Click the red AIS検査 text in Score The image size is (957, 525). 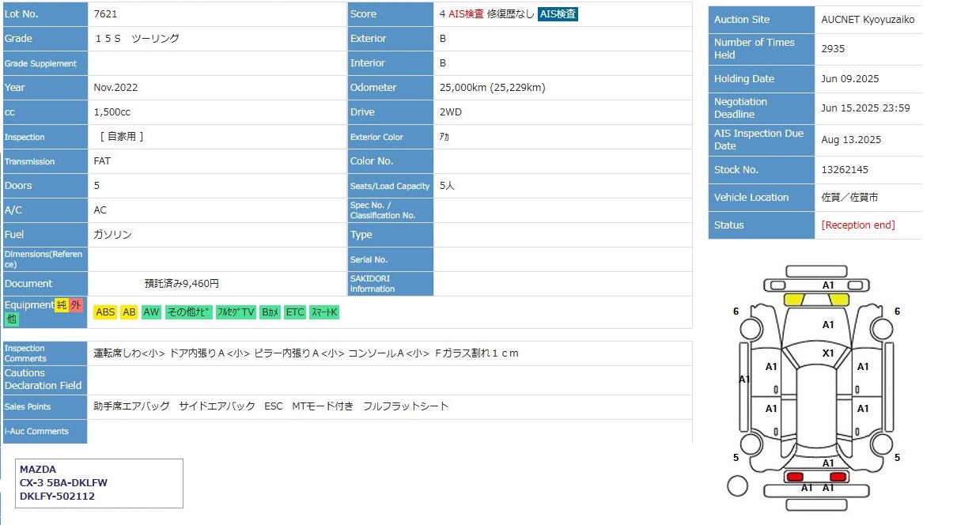point(466,14)
